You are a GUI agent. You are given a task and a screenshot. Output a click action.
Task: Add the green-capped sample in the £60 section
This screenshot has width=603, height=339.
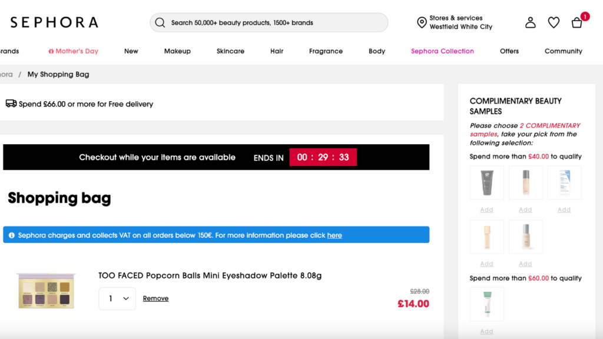(486, 331)
